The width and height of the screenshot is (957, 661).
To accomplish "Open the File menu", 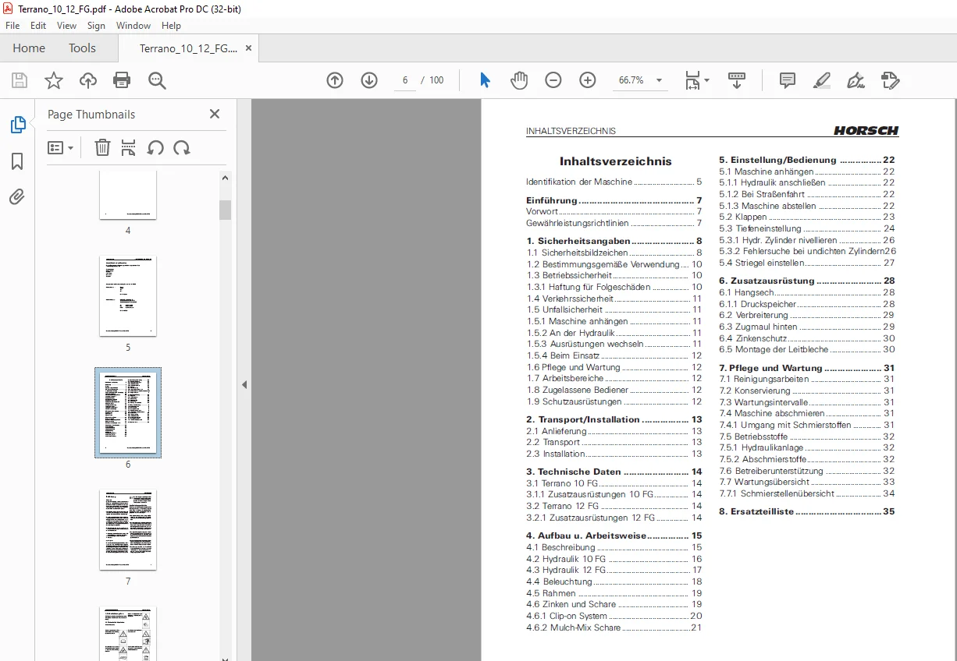I will tap(12, 26).
